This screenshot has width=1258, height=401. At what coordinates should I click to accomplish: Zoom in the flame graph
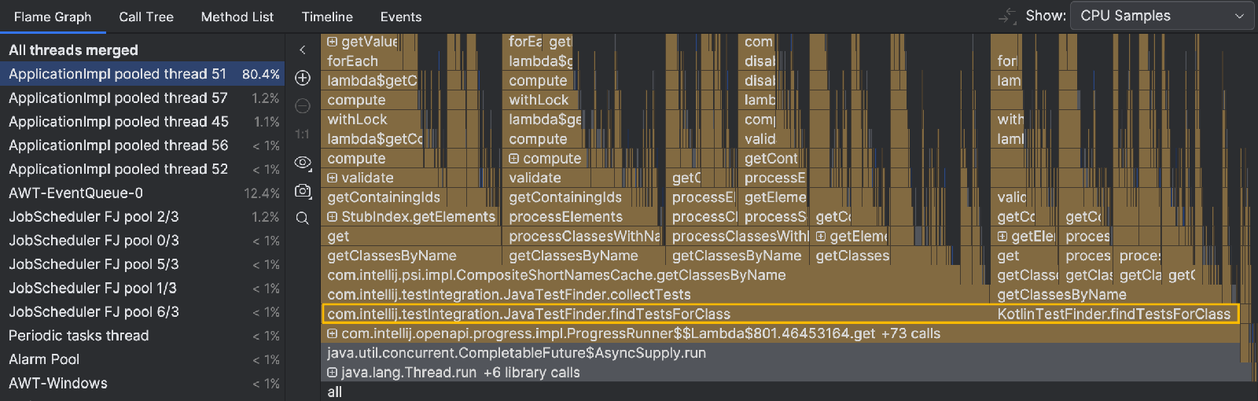tap(303, 78)
